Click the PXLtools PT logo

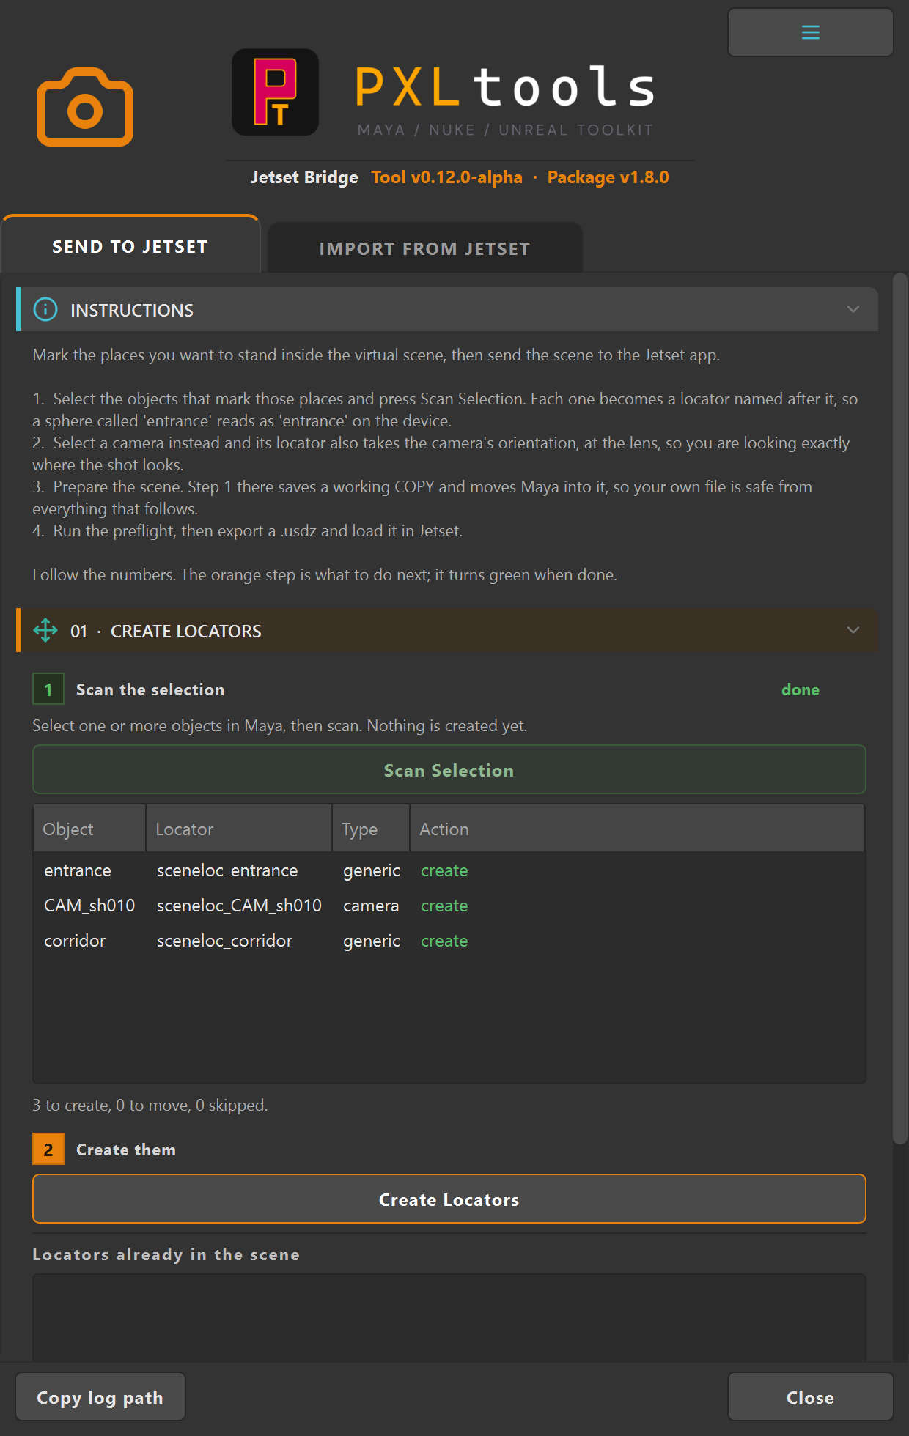pos(275,92)
